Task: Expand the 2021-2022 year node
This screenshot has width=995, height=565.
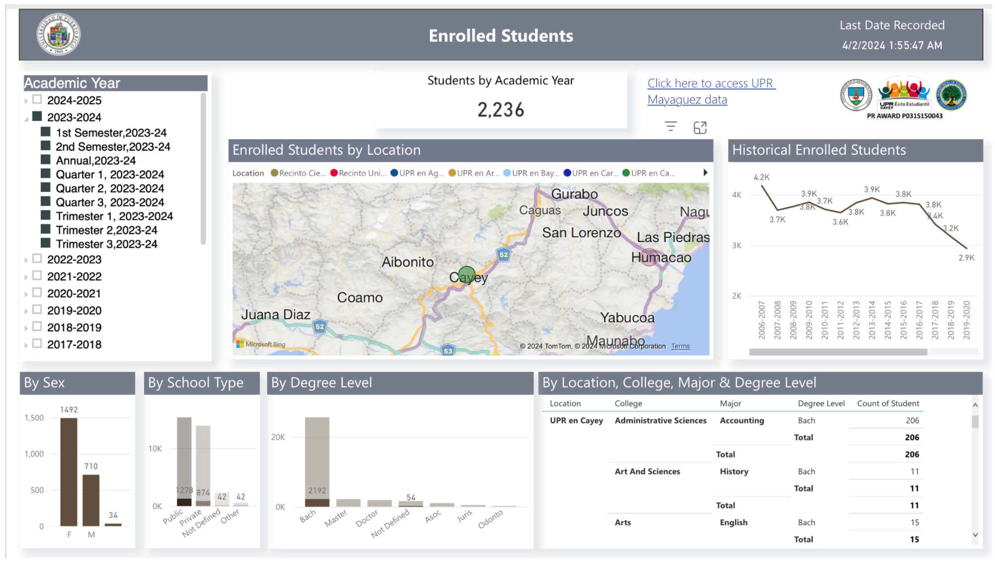Action: tap(26, 277)
